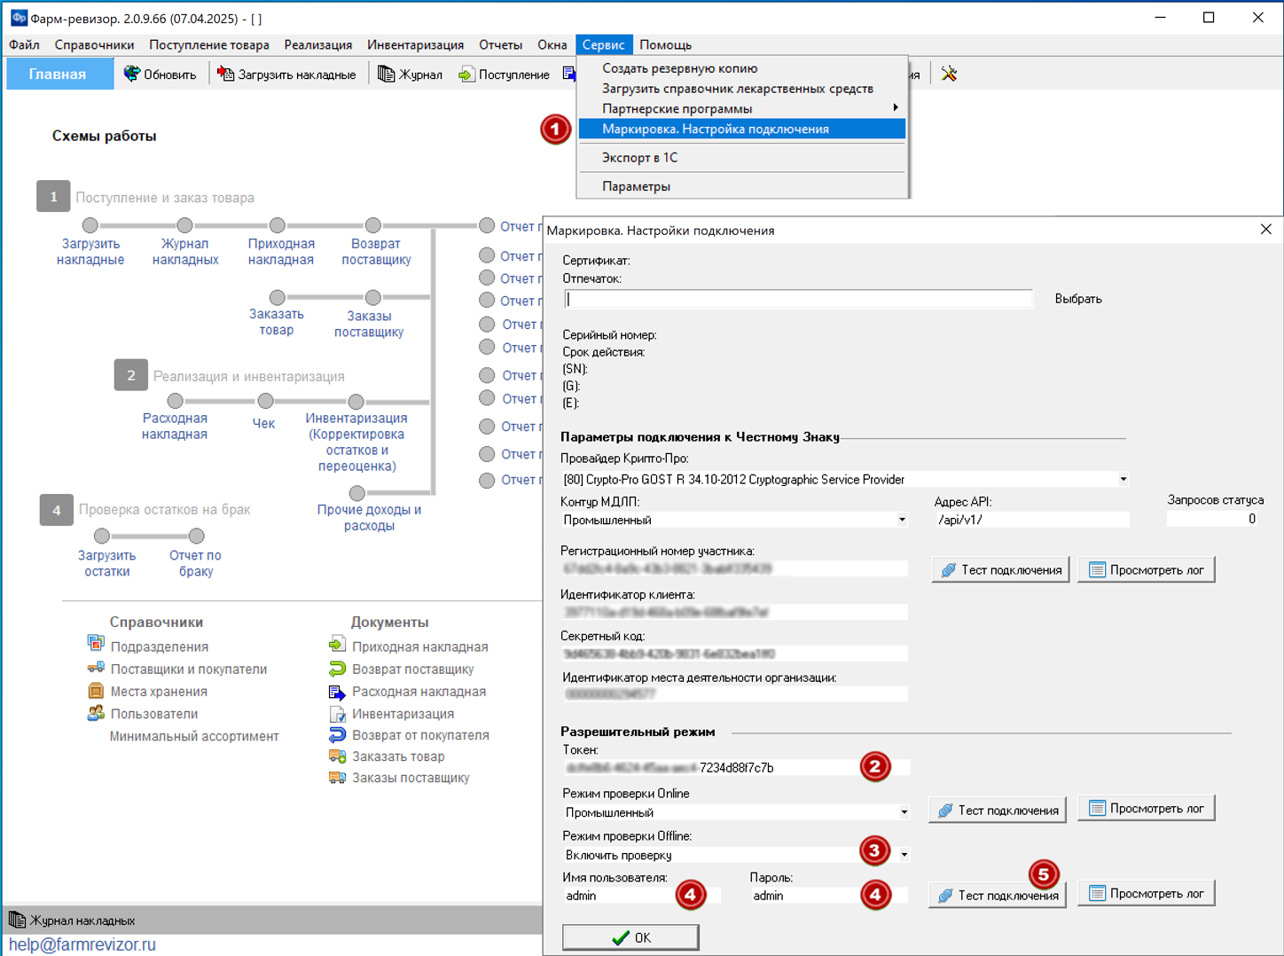Click the Адрес API input field

[x=1032, y=520]
